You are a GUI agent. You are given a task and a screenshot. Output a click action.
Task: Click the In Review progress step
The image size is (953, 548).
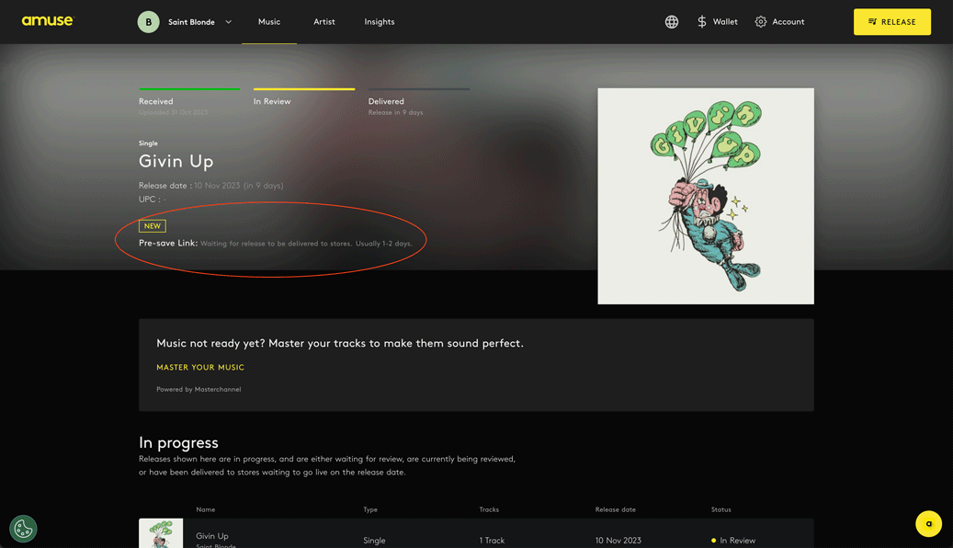304,97
